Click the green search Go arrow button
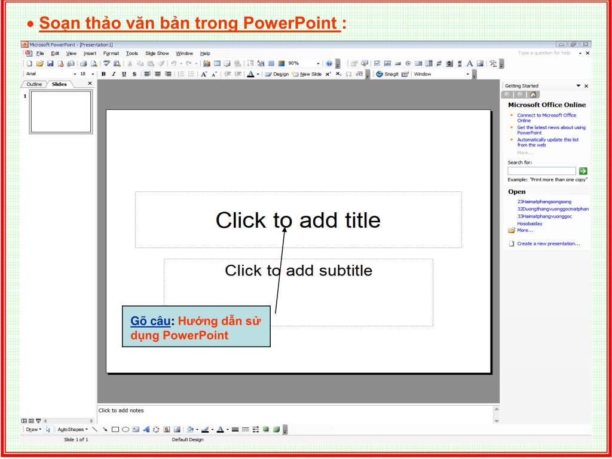 583,171
